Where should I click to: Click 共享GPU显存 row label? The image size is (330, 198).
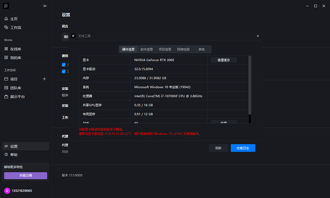point(92,105)
